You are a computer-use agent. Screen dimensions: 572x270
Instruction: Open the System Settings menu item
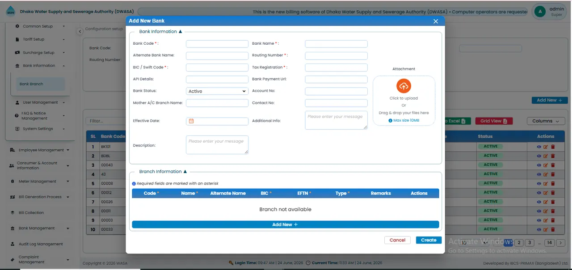click(x=39, y=129)
